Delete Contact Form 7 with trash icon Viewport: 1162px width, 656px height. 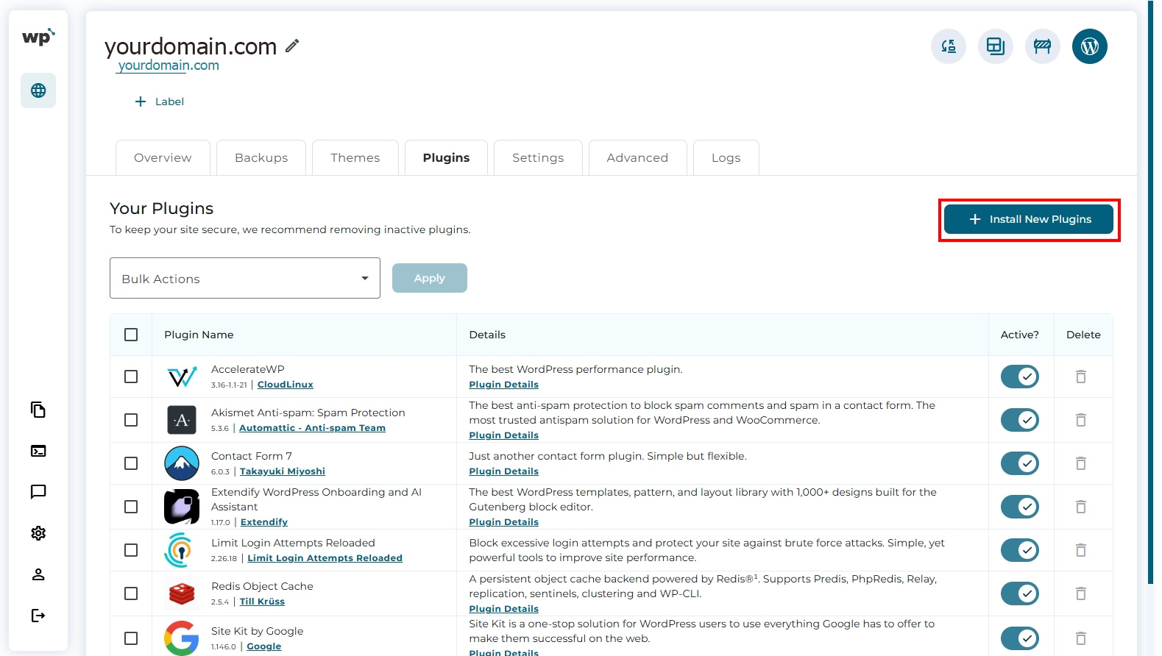pos(1081,463)
